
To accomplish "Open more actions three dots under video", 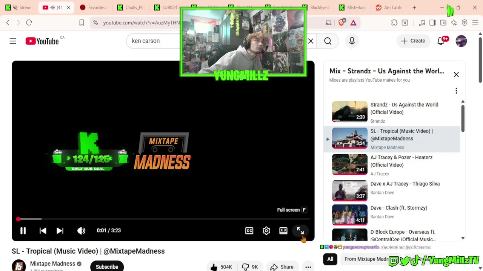I will point(308,267).
